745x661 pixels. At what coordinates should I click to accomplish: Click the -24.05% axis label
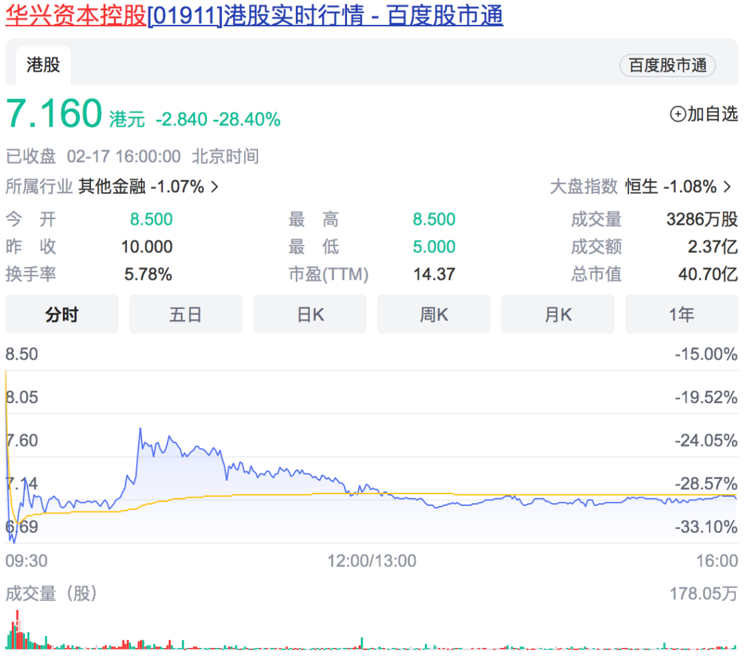(x=706, y=440)
